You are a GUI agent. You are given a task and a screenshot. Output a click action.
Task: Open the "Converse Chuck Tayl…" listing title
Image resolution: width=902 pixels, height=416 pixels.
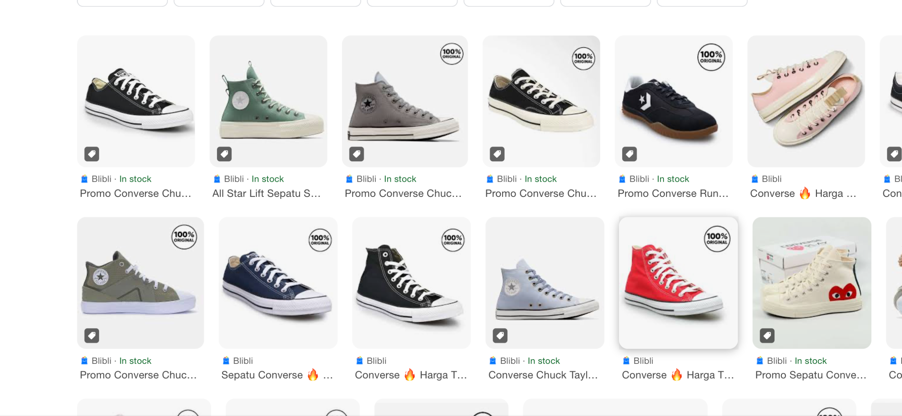click(x=543, y=375)
